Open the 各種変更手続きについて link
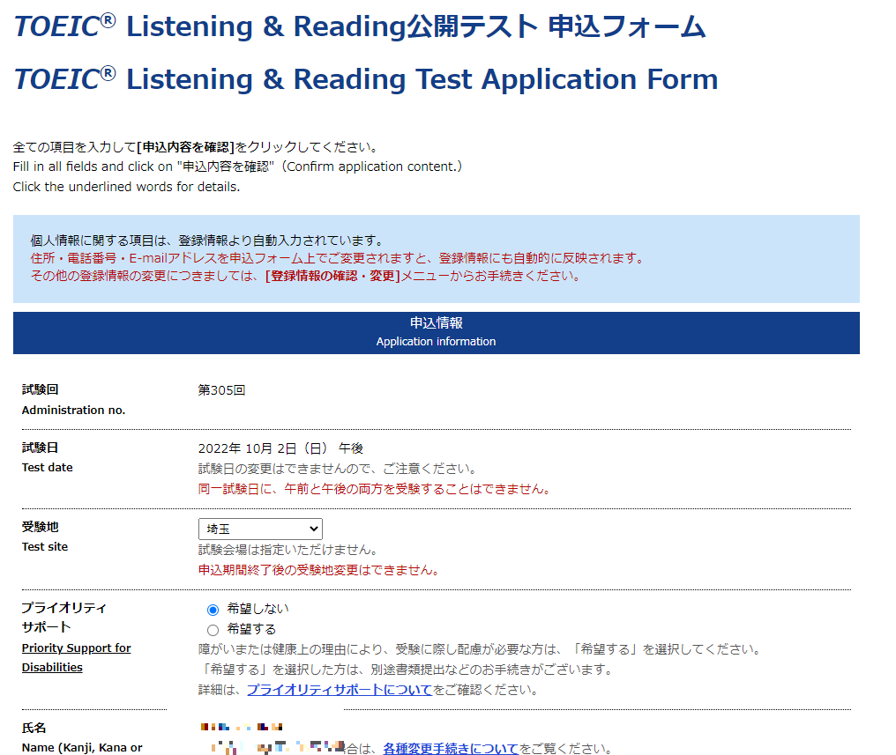896x755 pixels. [x=451, y=749]
